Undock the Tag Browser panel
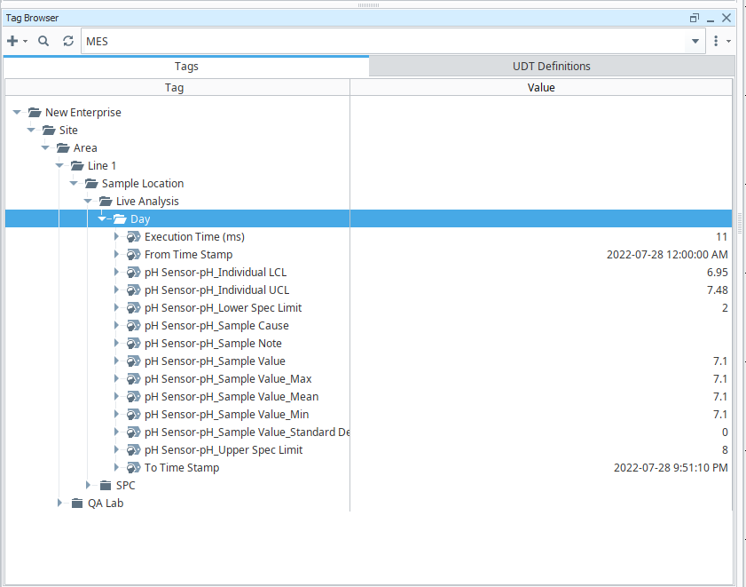 pyautogui.click(x=695, y=18)
